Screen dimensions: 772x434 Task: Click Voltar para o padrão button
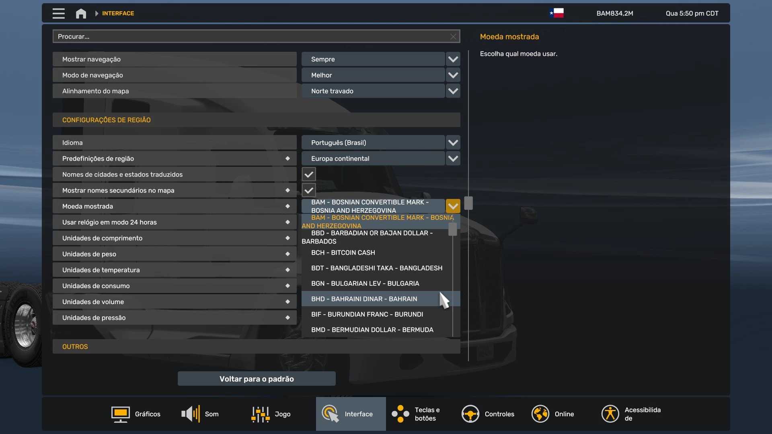[257, 379]
